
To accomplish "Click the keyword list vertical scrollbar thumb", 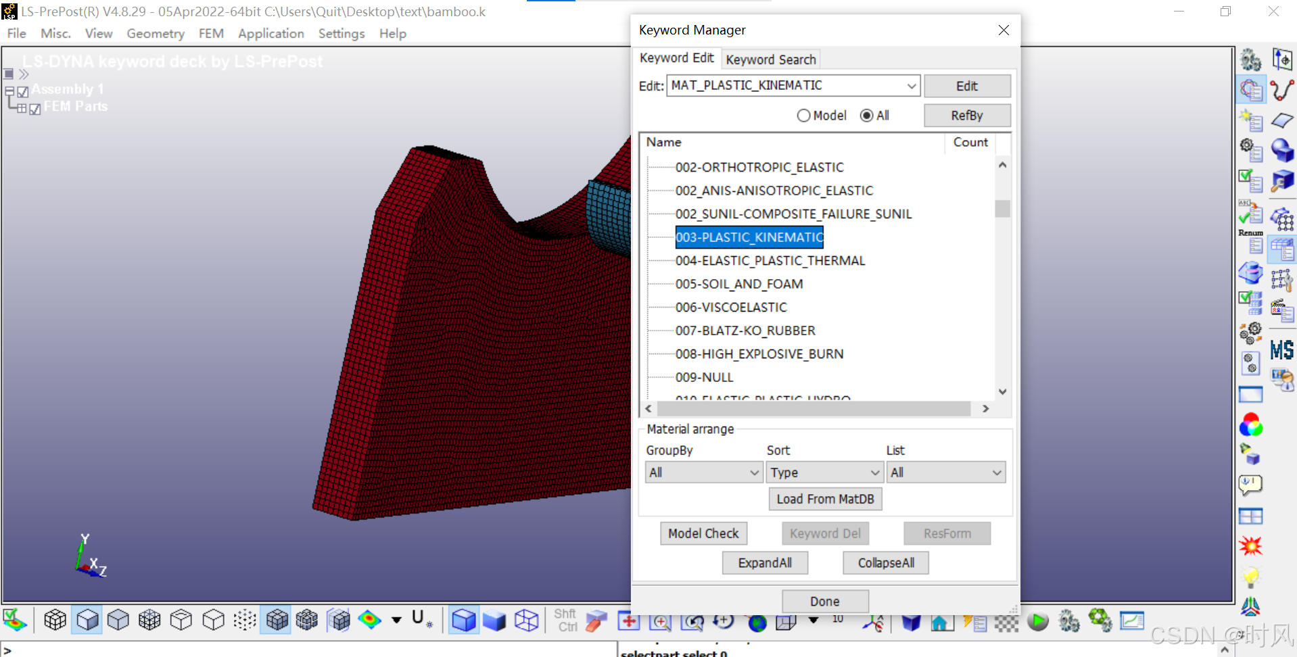I will [1002, 208].
